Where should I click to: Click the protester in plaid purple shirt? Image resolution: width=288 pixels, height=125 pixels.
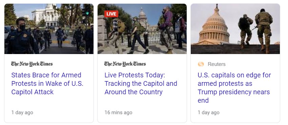pos(166,29)
